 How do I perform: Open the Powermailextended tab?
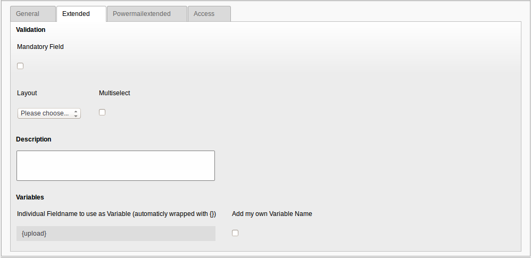(x=142, y=14)
